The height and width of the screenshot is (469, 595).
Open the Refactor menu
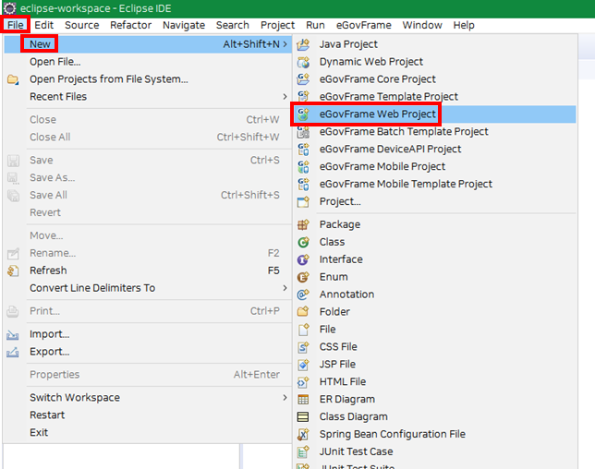131,25
